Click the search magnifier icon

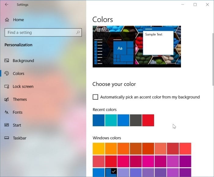tap(78, 32)
